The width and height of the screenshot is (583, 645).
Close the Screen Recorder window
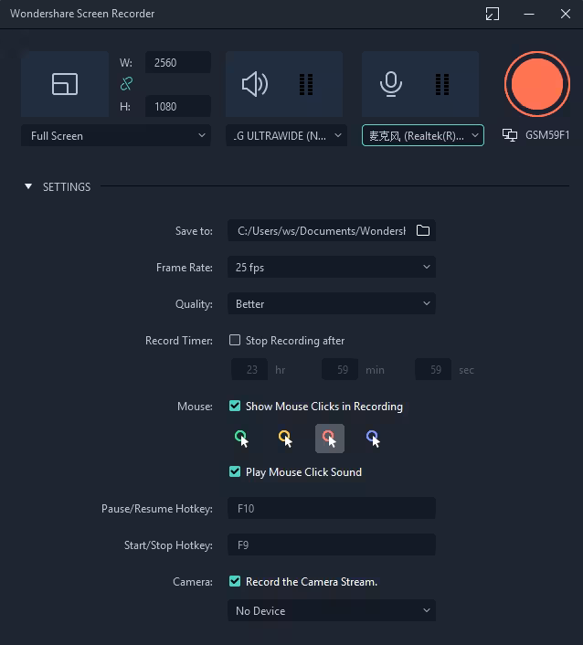pyautogui.click(x=566, y=14)
